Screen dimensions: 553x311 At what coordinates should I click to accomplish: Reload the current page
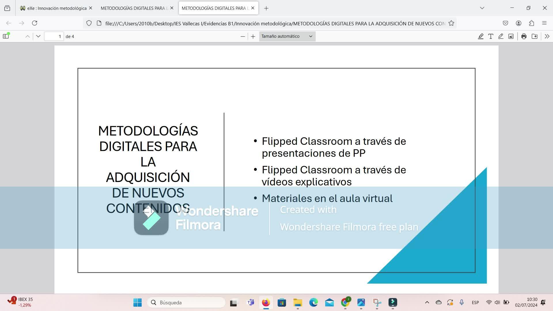pos(35,23)
